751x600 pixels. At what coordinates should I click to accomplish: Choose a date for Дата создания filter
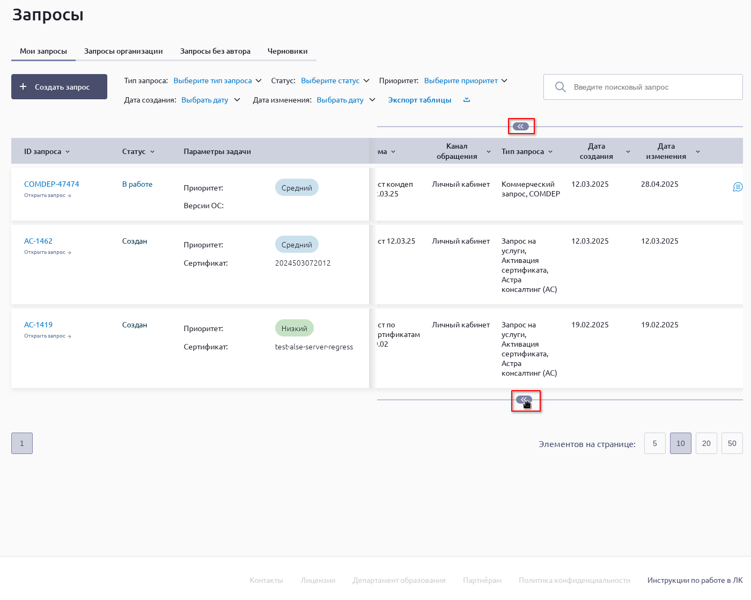pos(210,100)
